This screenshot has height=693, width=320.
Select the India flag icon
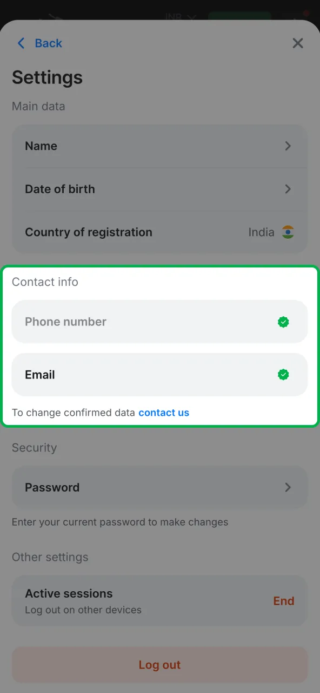tap(288, 232)
